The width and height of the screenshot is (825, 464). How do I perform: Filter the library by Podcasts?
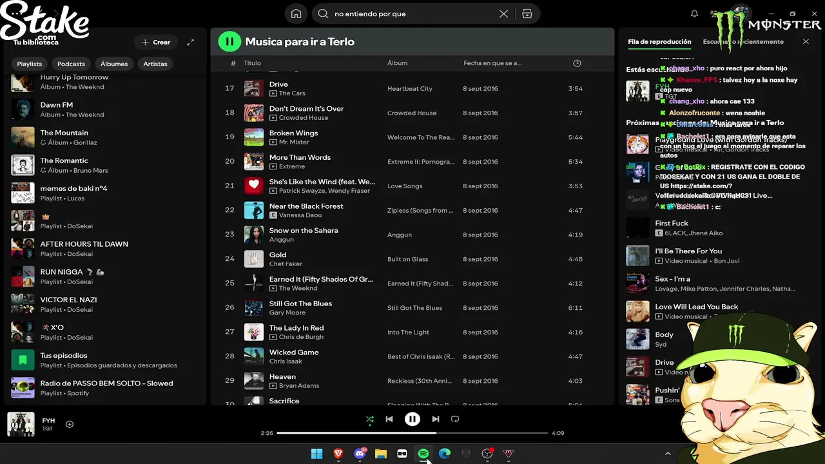click(71, 64)
